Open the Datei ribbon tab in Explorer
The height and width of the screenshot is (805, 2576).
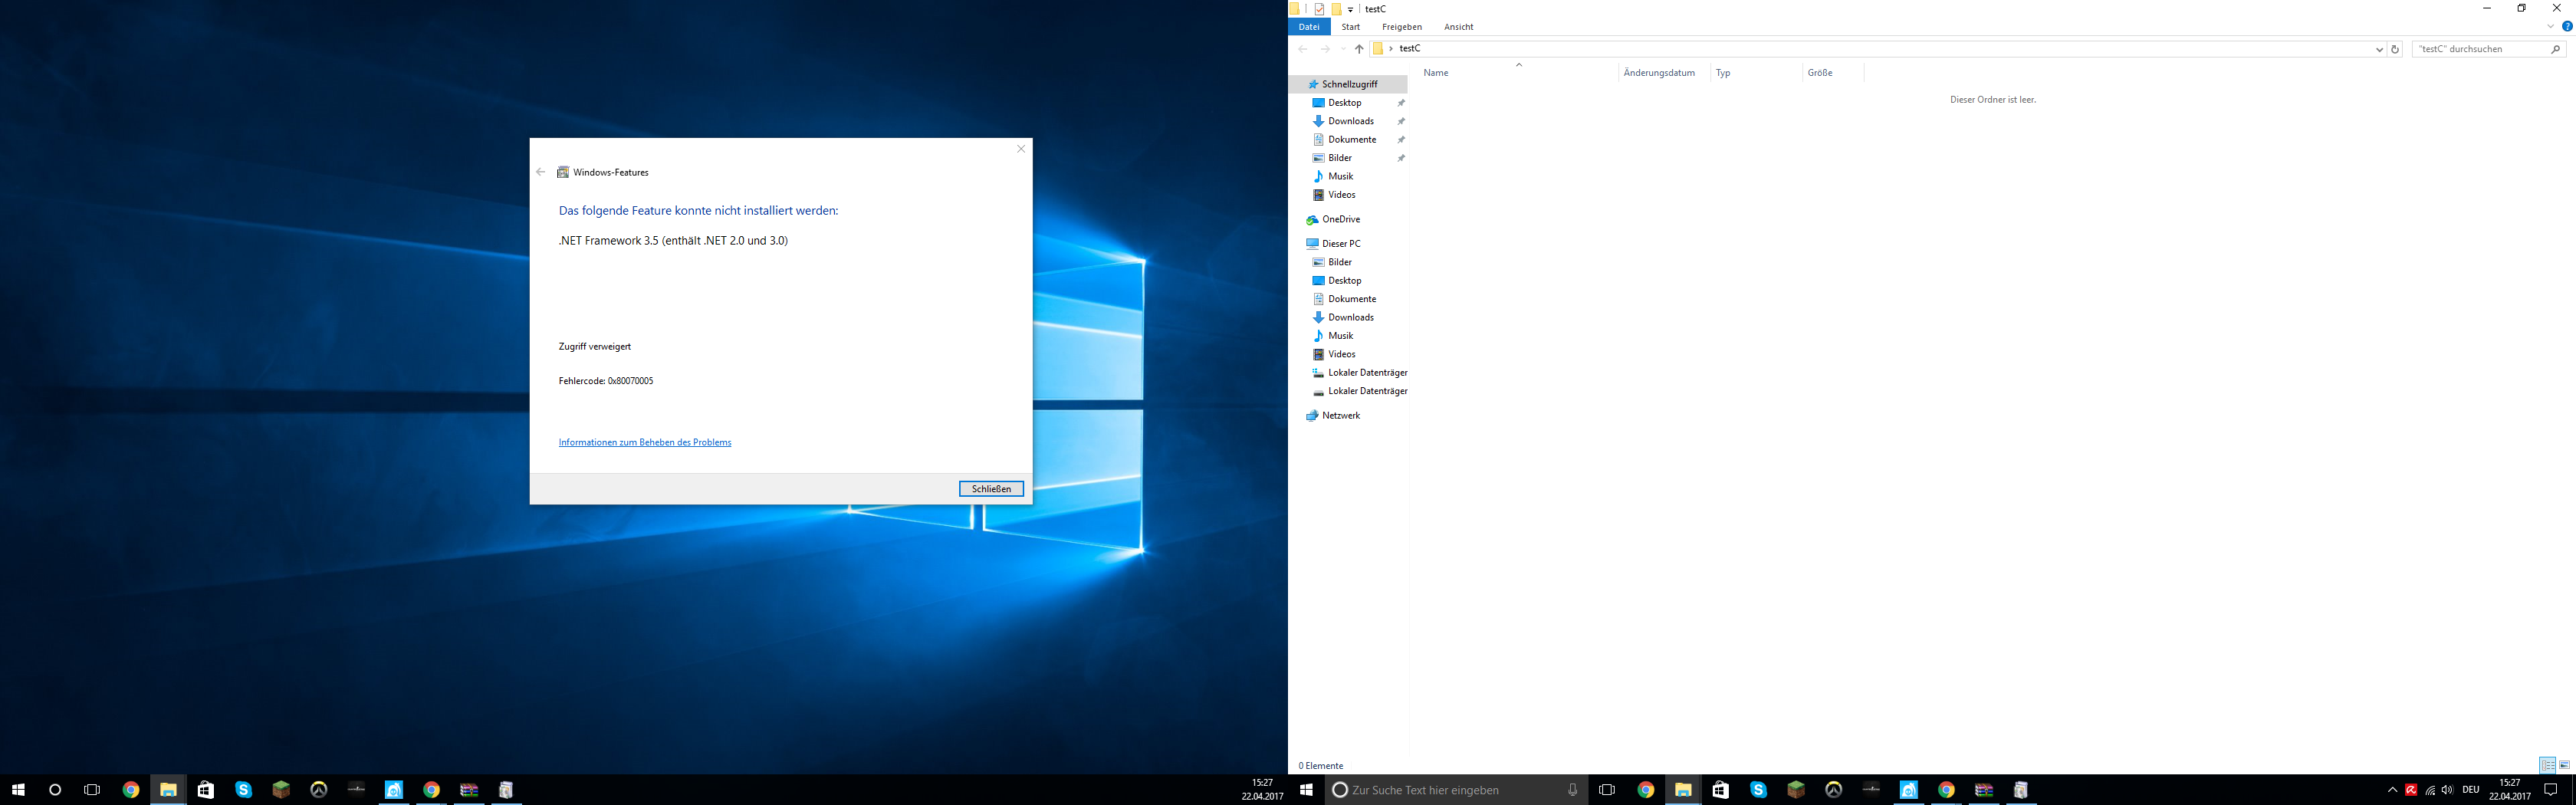point(1309,27)
